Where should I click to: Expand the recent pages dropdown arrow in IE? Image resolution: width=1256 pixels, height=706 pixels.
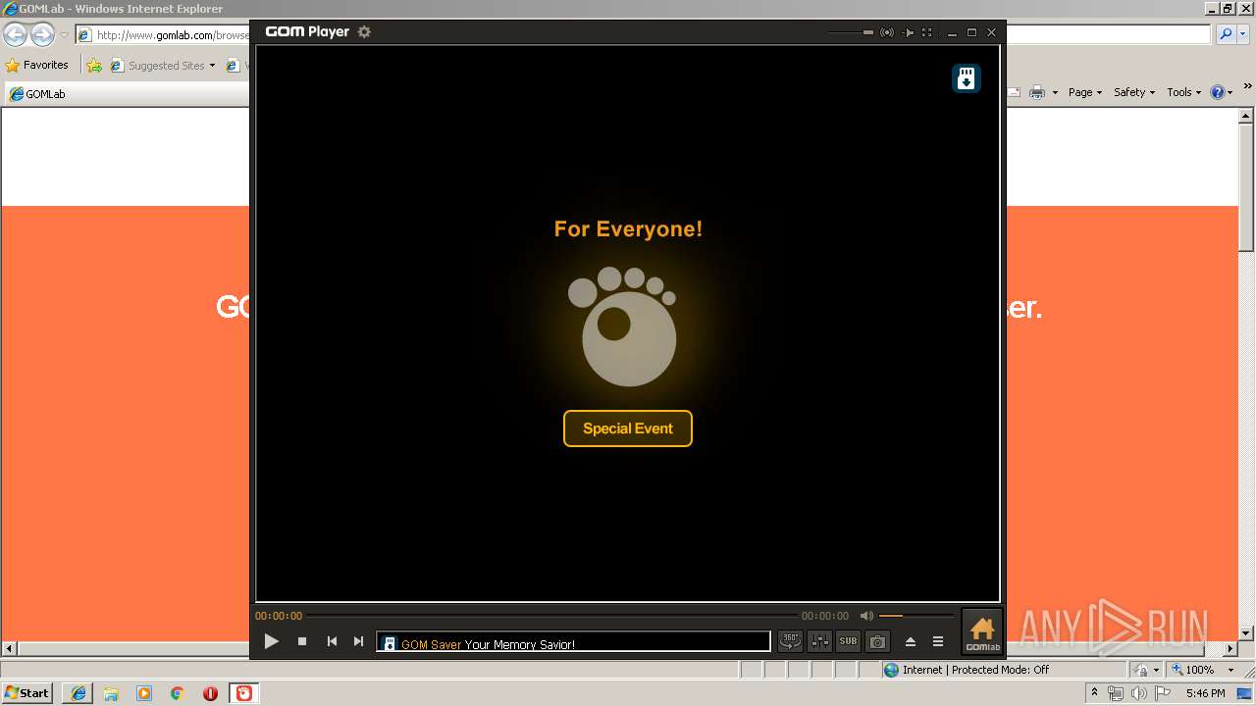64,35
